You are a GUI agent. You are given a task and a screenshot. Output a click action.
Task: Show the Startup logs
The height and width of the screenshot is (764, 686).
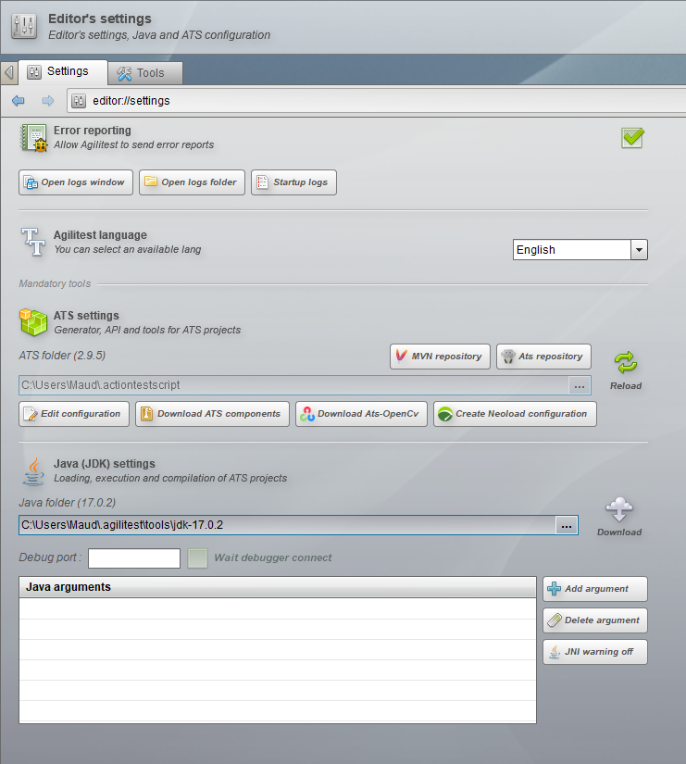[293, 182]
